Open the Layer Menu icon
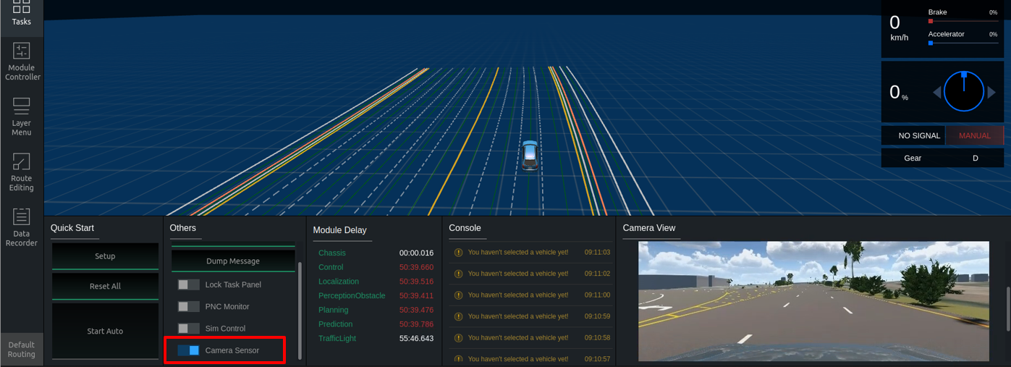 click(22, 116)
